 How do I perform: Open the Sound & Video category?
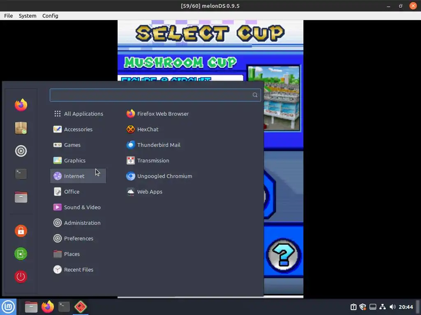78,207
